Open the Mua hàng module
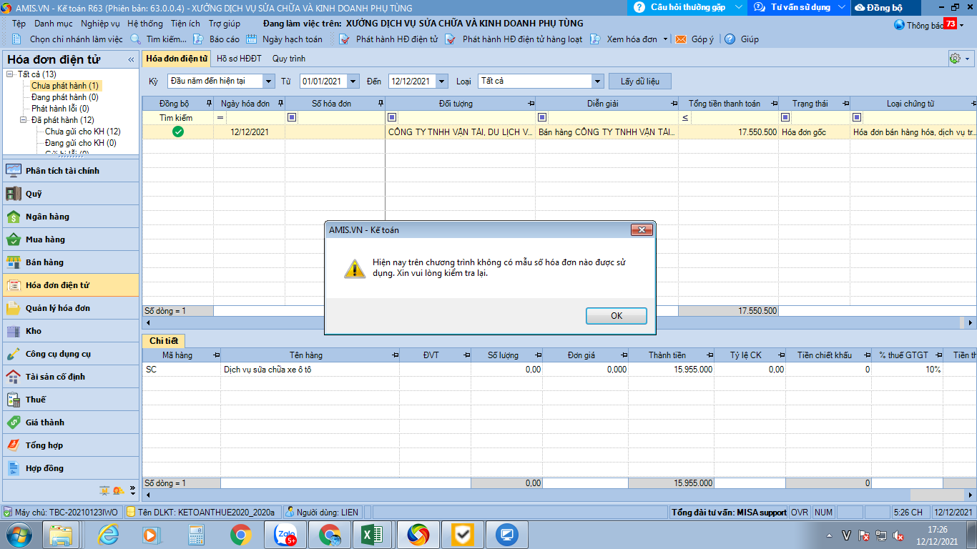Image resolution: width=977 pixels, height=549 pixels. point(71,239)
